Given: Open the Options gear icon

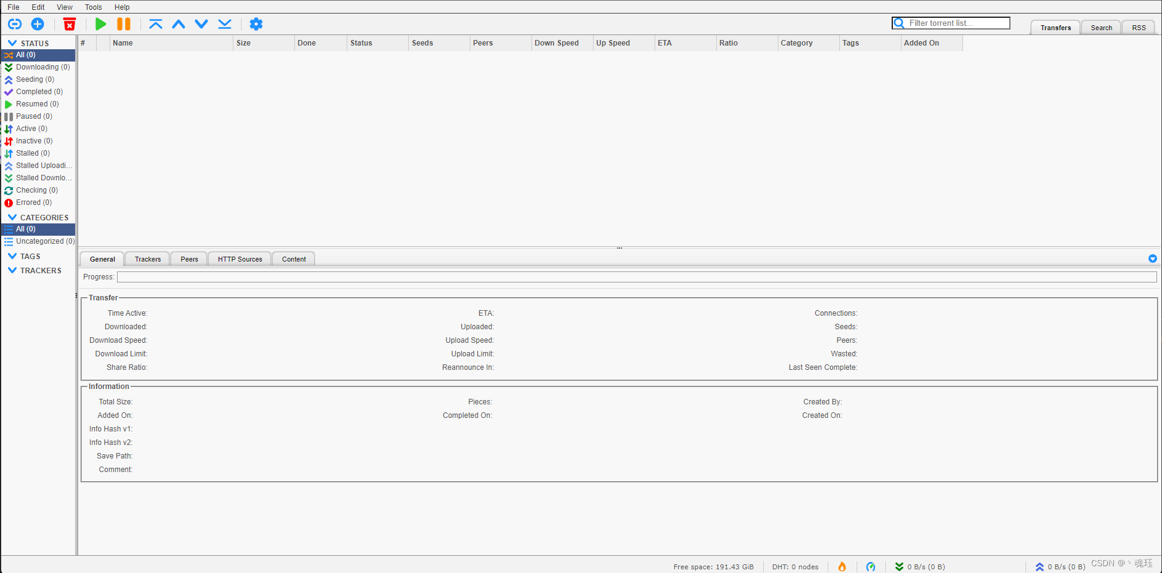Looking at the screenshot, I should click(256, 24).
